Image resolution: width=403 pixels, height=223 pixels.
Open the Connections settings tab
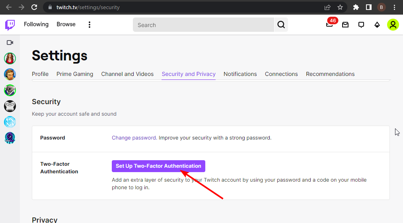281,74
